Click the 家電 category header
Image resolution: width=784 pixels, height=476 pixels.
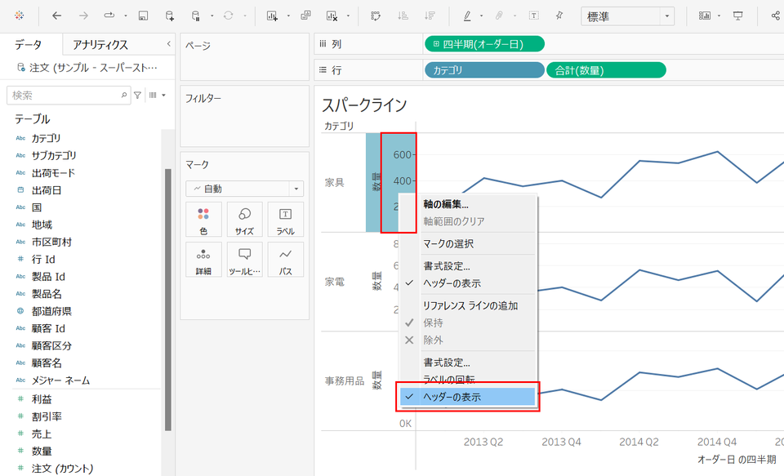335,282
